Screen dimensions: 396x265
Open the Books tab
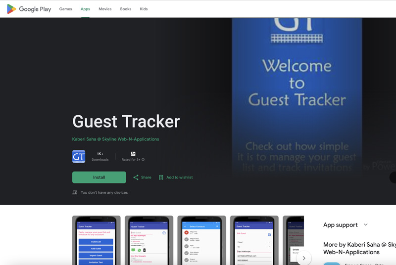[126, 9]
